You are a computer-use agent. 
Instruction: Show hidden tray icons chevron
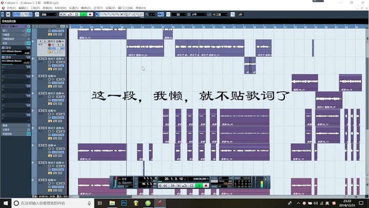[298, 203]
